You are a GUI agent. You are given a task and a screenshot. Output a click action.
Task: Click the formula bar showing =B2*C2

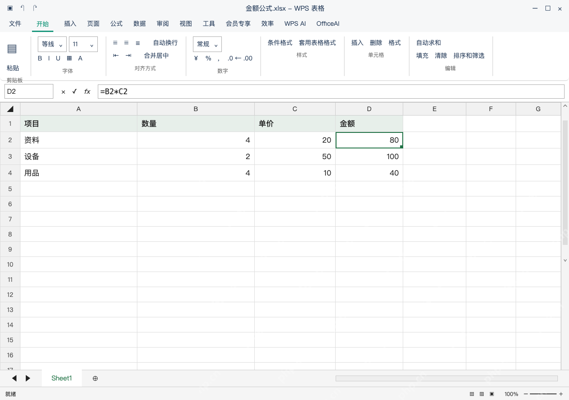tap(331, 92)
